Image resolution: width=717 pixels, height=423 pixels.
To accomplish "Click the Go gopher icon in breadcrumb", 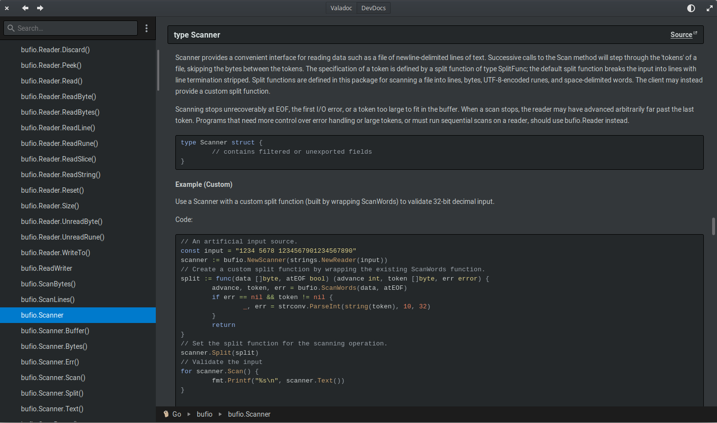I will [166, 414].
